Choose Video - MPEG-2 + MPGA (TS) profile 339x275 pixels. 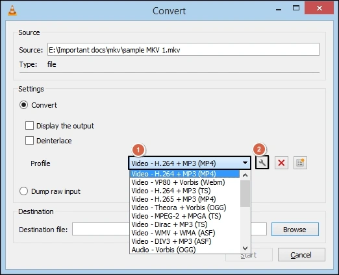click(184, 216)
